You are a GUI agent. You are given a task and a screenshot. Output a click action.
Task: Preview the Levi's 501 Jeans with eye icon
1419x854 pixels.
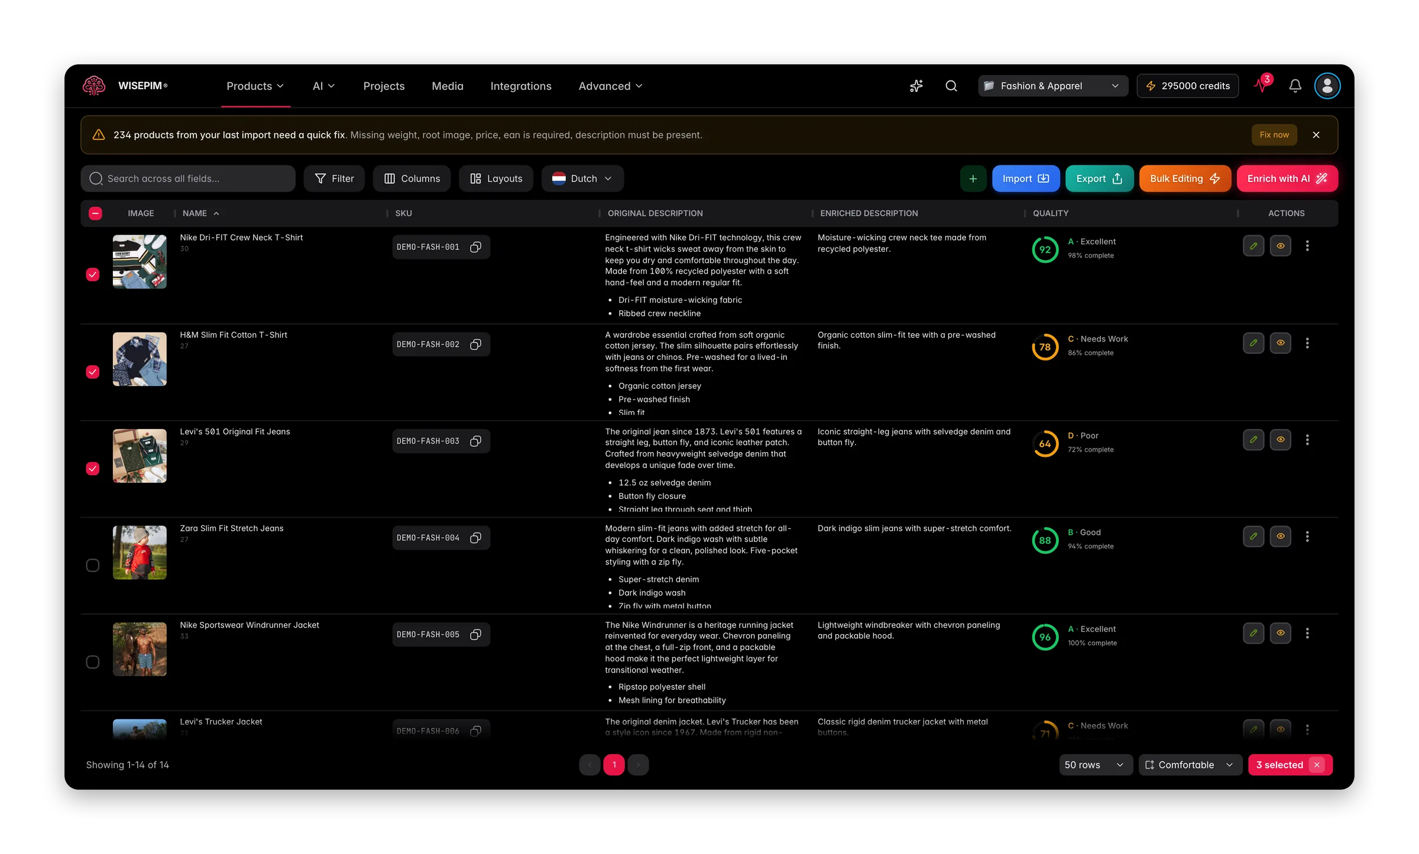1281,440
